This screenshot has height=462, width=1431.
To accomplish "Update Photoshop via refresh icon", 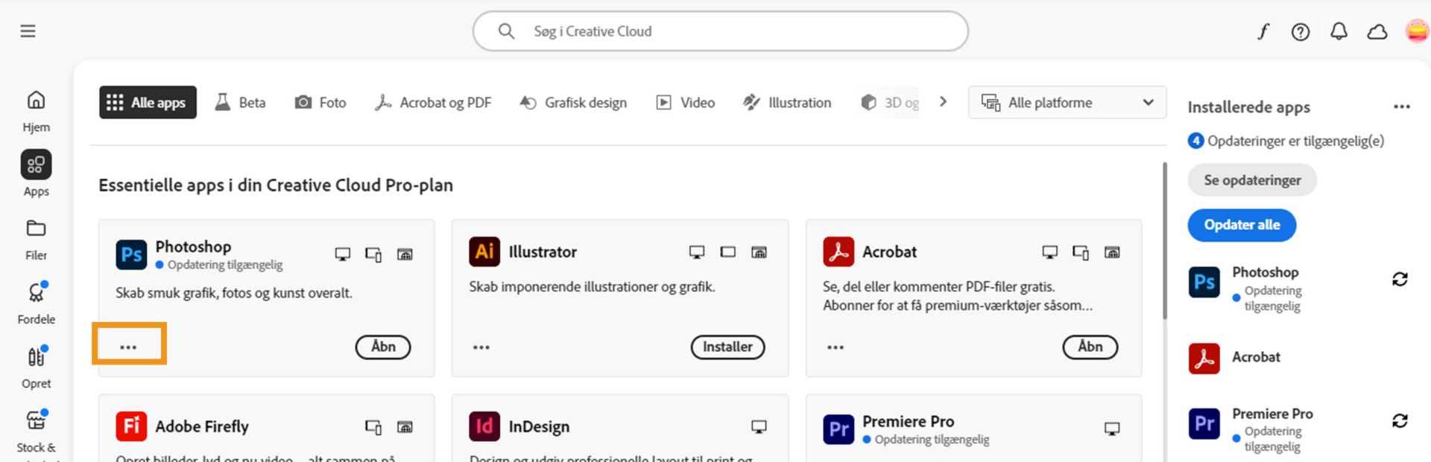I will pos(1400,279).
